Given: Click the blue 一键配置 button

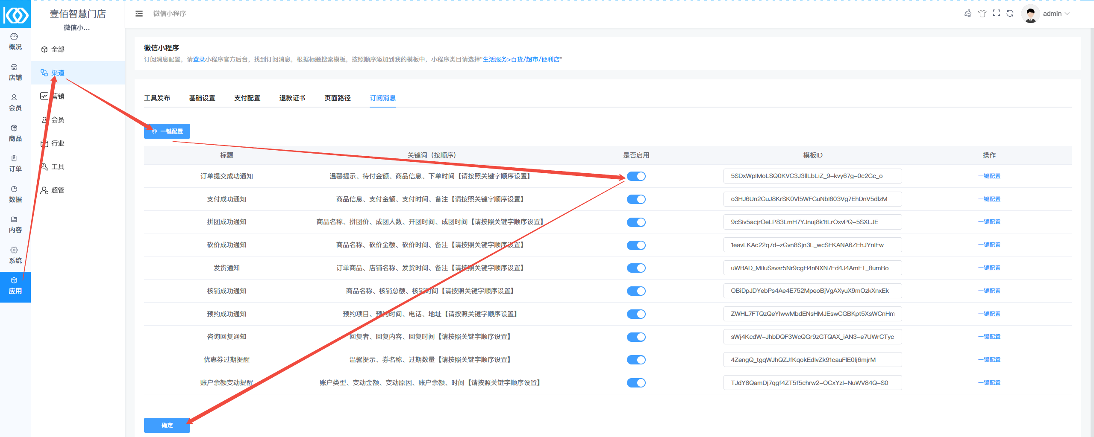Looking at the screenshot, I should coord(167,131).
